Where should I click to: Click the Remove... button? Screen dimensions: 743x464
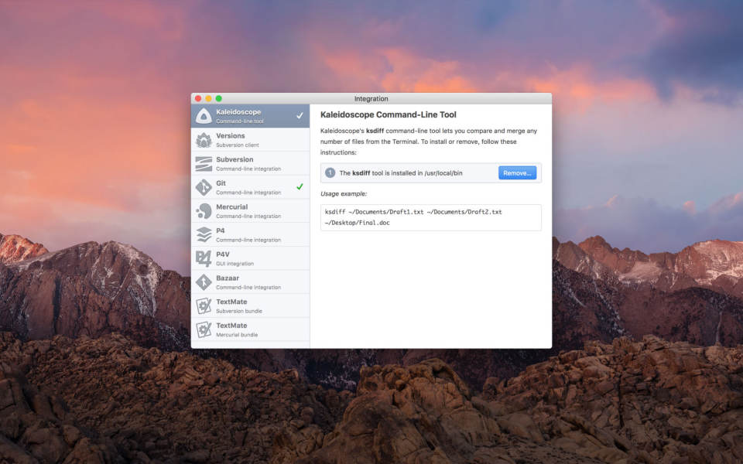click(517, 172)
